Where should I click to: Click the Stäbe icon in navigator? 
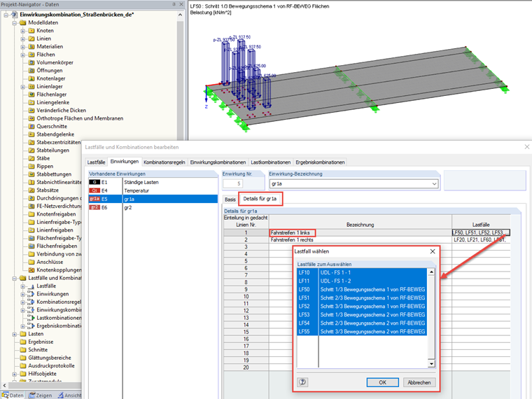[31, 158]
